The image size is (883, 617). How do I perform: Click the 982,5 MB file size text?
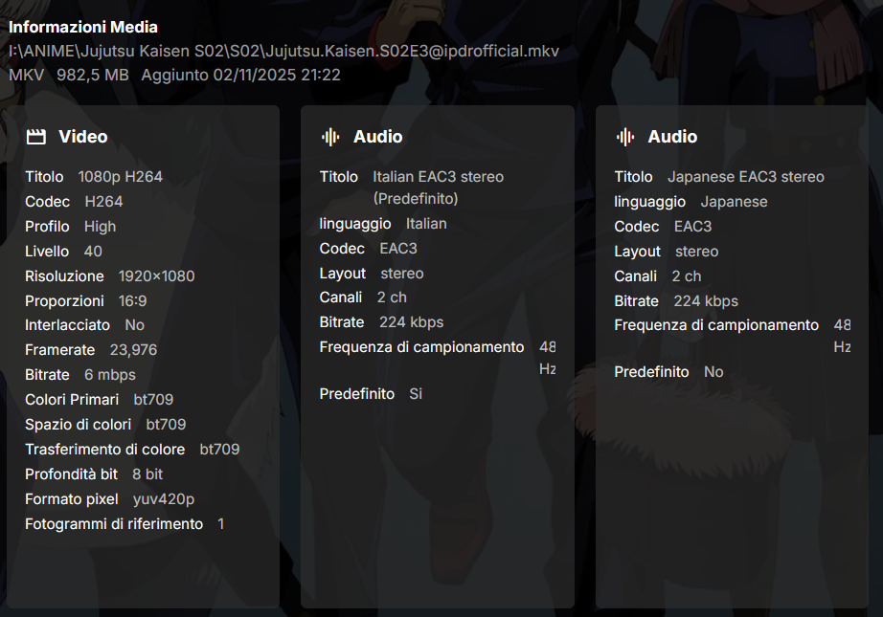click(92, 75)
